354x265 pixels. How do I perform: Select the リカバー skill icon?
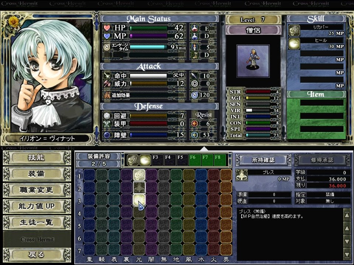tap(294, 31)
